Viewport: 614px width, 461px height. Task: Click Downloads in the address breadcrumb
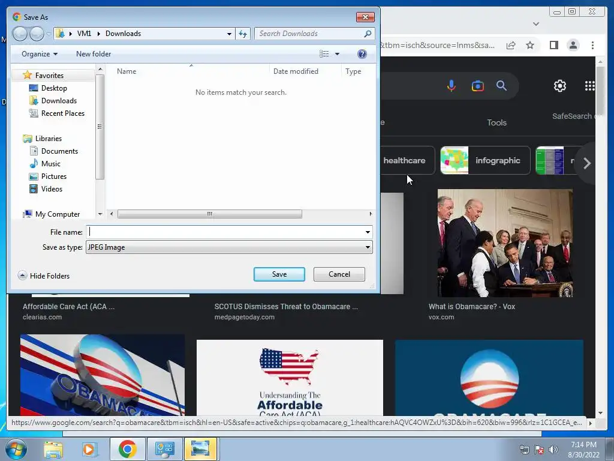pyautogui.click(x=123, y=34)
